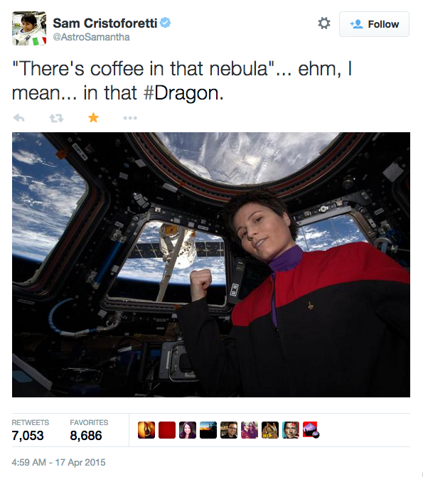The image size is (423, 477).
Task: Click the blue verified badge
Action: click(x=165, y=23)
